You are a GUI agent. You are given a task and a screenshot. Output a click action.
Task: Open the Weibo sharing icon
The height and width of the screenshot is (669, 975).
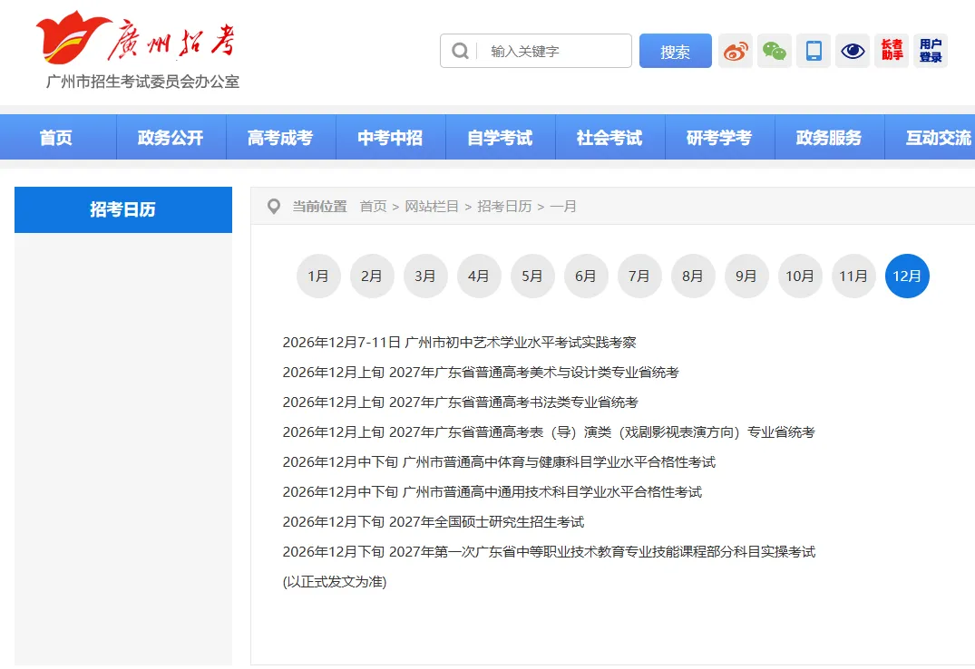click(x=735, y=51)
